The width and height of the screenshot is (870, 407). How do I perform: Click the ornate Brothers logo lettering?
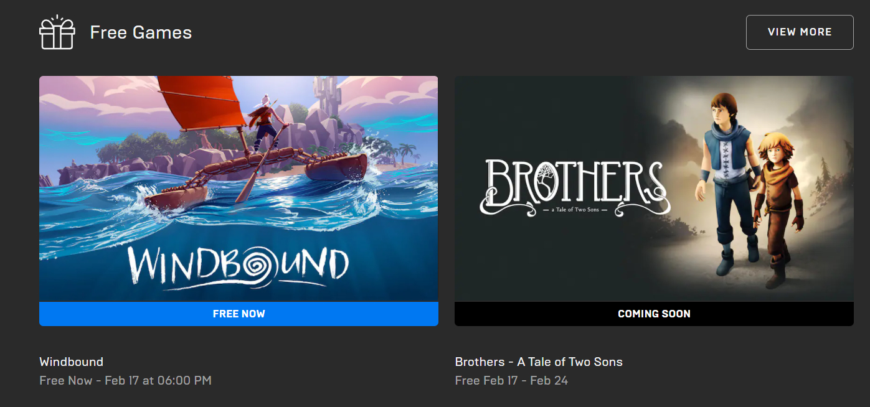pyautogui.click(x=575, y=187)
